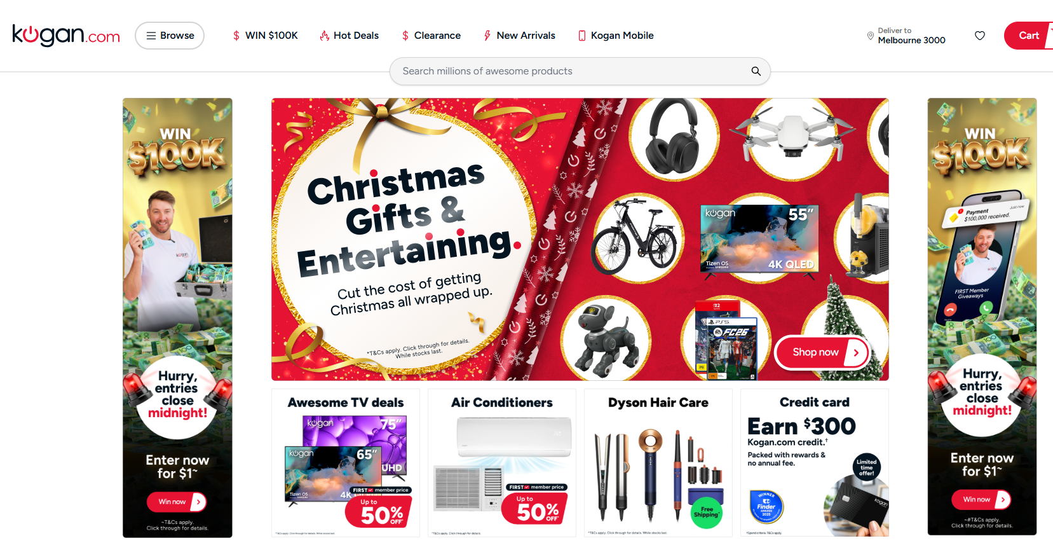The image size is (1053, 543).
Task: Open the WIN $100K menu item
Action: click(265, 36)
